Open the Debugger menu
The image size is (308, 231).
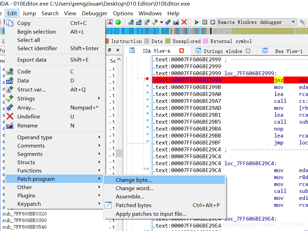95,14
